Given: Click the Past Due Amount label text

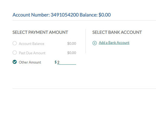Looking at the screenshot, I should point(32,53).
